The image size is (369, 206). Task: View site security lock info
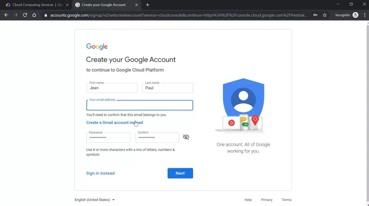(x=46, y=15)
